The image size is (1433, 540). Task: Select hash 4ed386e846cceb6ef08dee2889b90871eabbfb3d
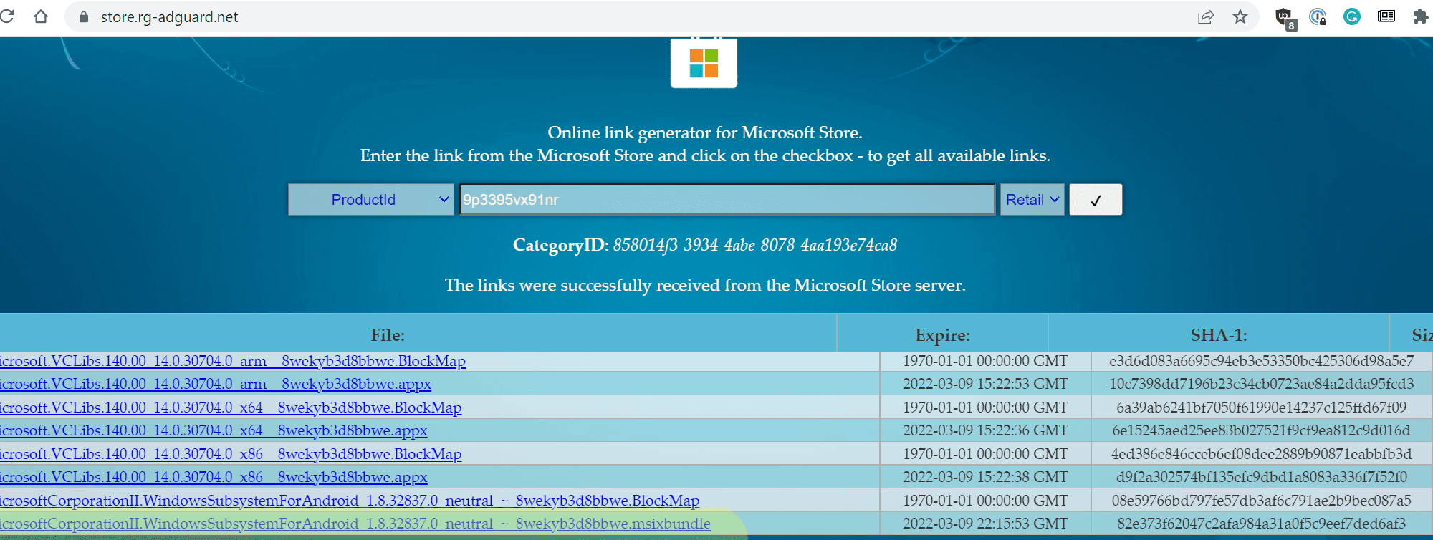(1261, 455)
